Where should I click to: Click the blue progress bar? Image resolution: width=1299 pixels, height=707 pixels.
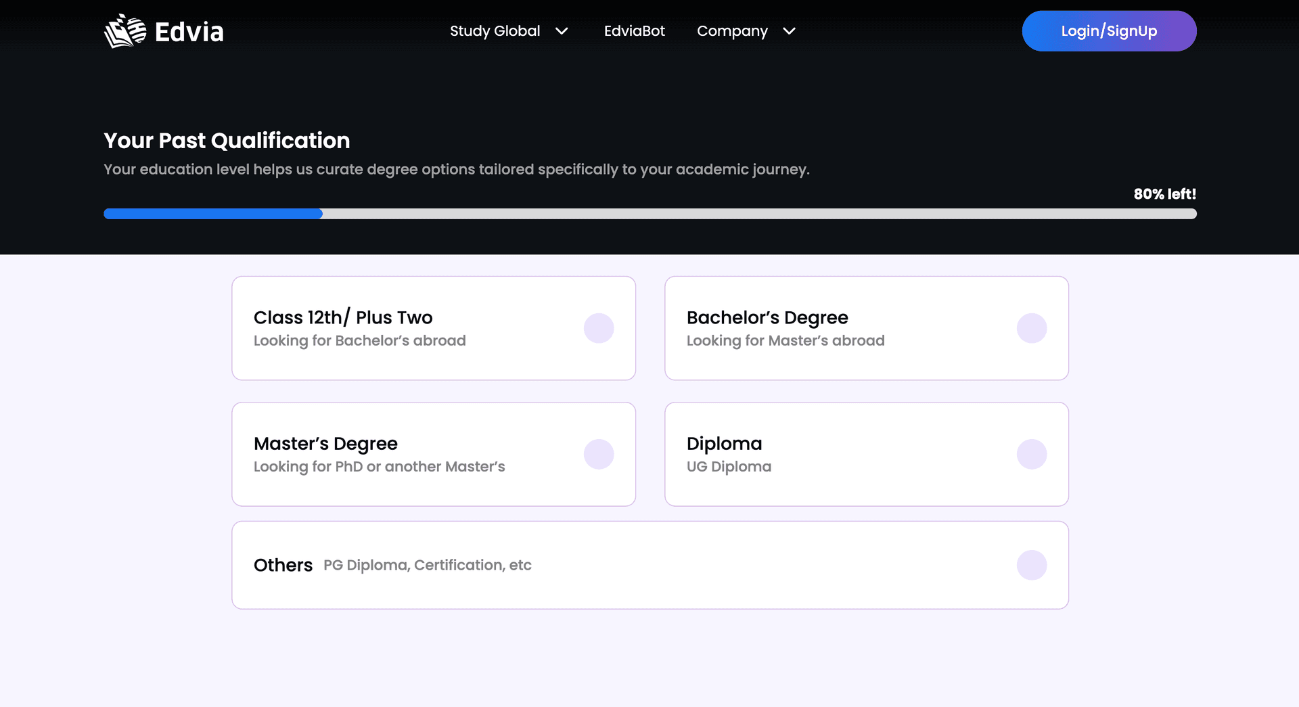coord(213,214)
